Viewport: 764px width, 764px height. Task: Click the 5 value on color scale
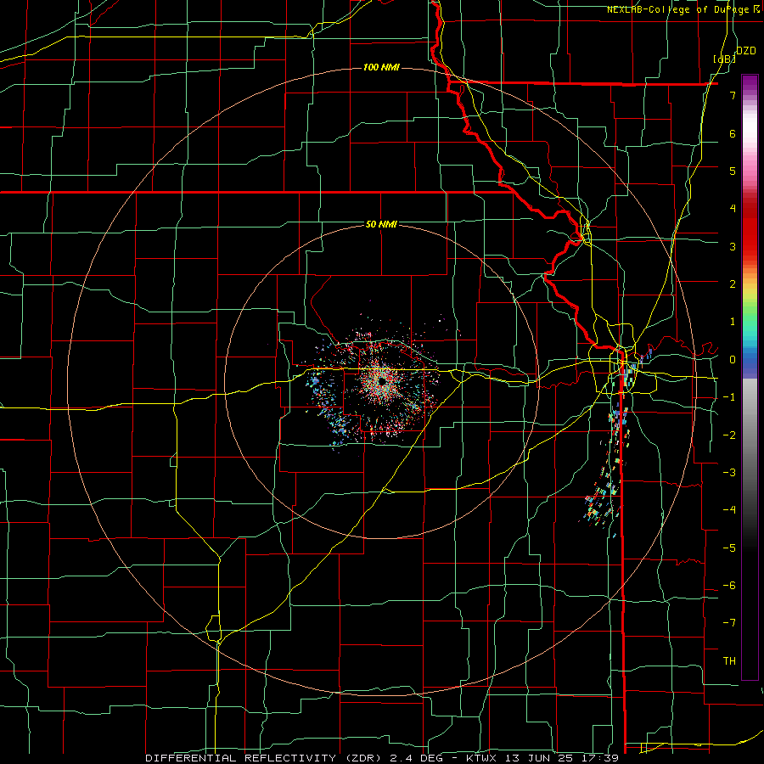coord(733,171)
